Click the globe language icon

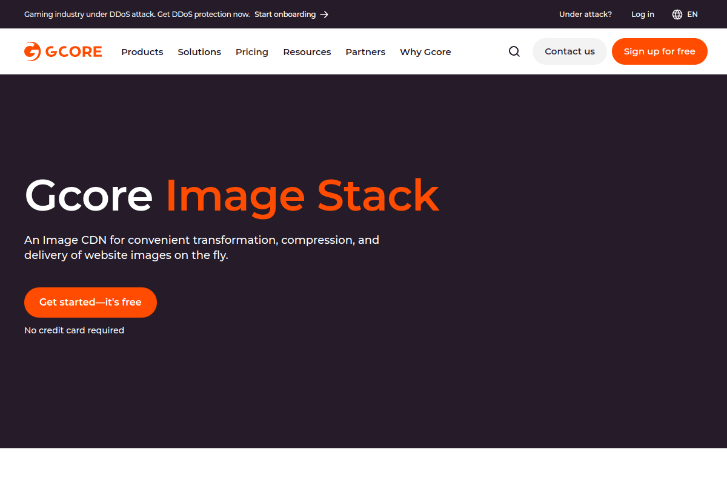(677, 15)
